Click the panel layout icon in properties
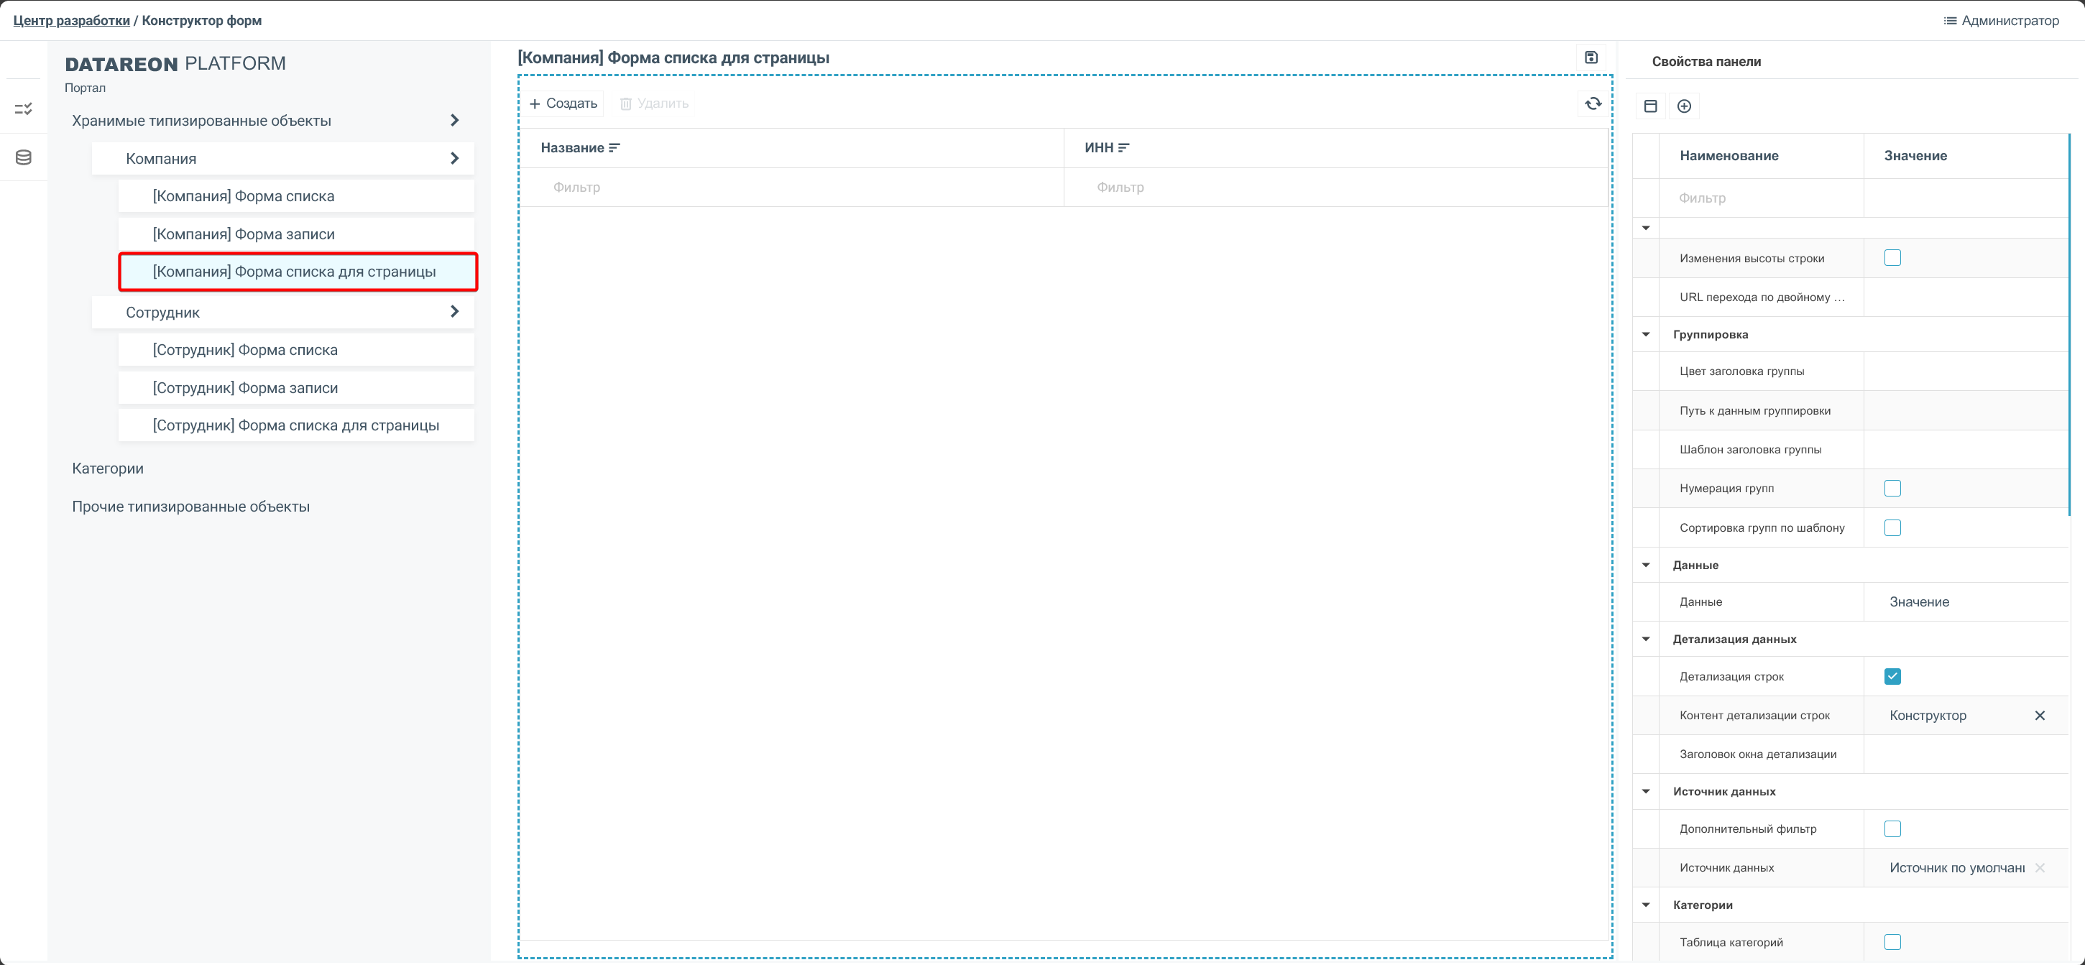Image resolution: width=2085 pixels, height=965 pixels. point(1650,106)
